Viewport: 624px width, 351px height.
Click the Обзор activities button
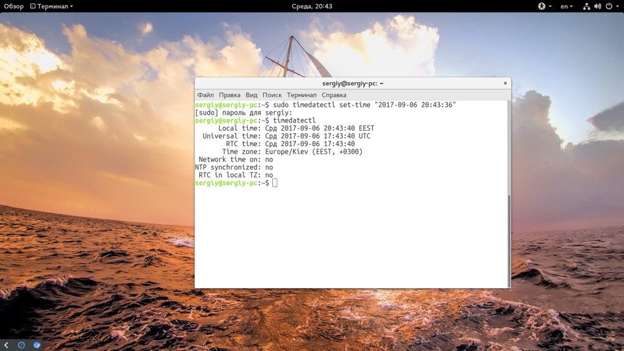click(13, 6)
